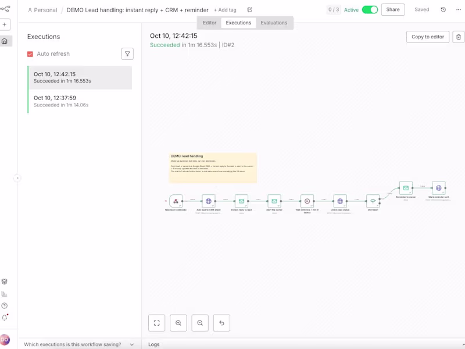The image size is (465, 349).
Task: Click the Saved status text
Action: point(422,10)
